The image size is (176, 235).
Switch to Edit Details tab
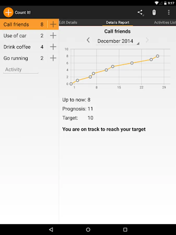[68, 22]
